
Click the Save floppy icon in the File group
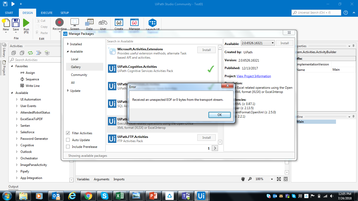pyautogui.click(x=16, y=23)
